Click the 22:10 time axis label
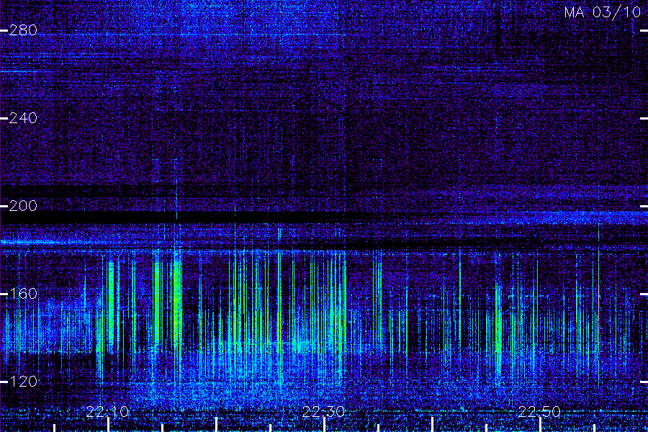 pyautogui.click(x=108, y=412)
